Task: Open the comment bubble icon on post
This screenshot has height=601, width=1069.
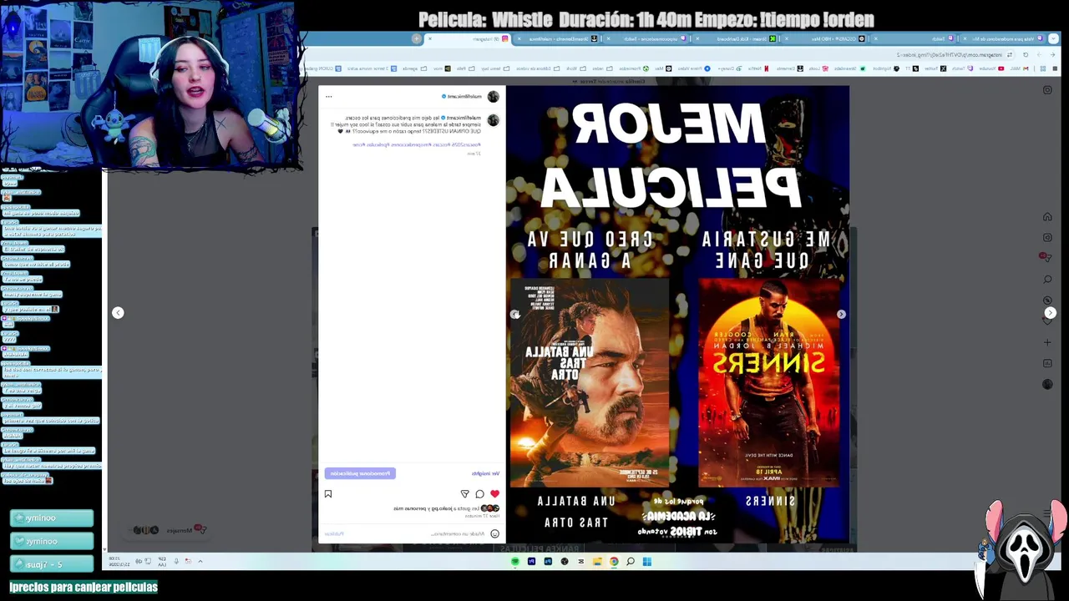Action: point(479,494)
